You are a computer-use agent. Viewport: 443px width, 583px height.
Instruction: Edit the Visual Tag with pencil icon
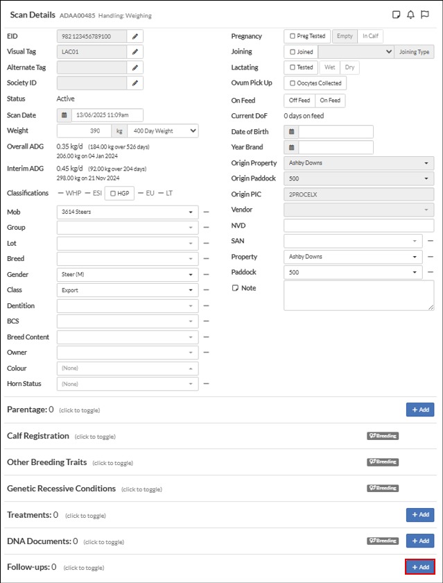coord(135,51)
